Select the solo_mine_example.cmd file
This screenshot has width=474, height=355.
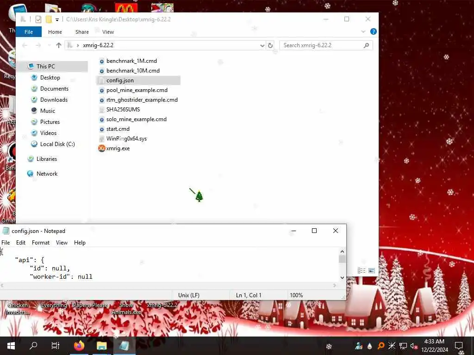137,119
